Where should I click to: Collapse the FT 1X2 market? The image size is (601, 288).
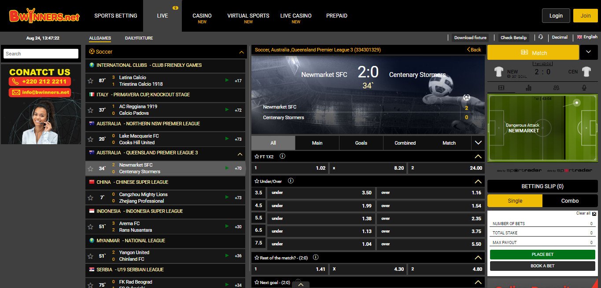[x=478, y=156]
